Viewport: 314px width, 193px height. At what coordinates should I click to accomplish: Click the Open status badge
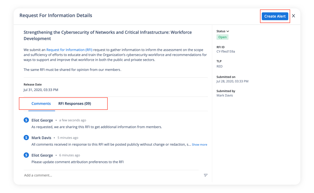[222, 37]
